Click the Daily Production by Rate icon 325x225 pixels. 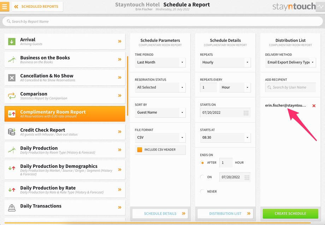12,190
